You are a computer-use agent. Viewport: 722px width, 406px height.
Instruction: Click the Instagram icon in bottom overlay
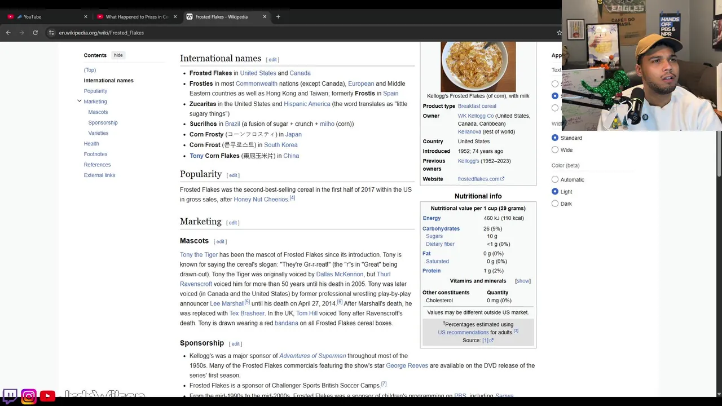(29, 396)
